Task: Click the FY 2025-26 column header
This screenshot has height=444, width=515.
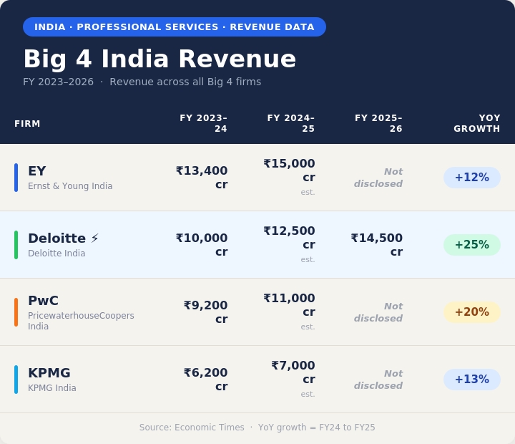Action: click(x=378, y=123)
